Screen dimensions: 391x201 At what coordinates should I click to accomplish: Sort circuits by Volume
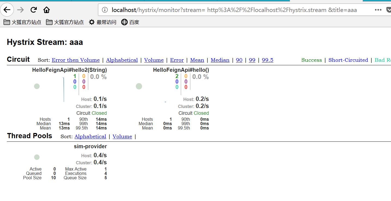point(154,60)
